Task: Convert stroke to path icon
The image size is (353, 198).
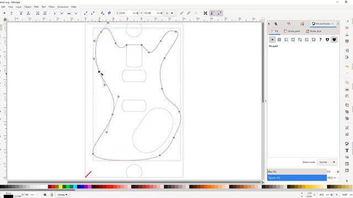Action: (109, 13)
